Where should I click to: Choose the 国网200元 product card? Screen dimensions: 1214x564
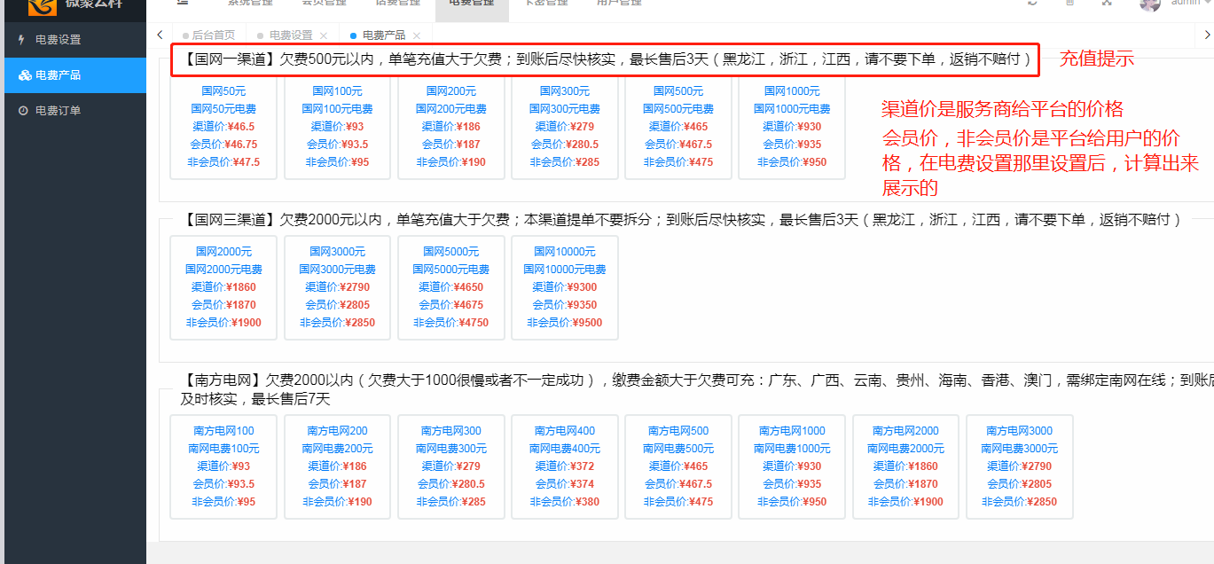(x=450, y=128)
